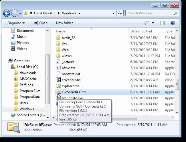186x142 pixels.
Task: Open recent pages dropdown next to Forward
Action: click(20, 13)
